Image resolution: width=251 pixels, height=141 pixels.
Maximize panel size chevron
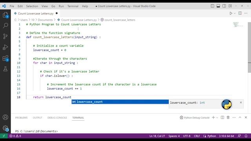(240, 117)
